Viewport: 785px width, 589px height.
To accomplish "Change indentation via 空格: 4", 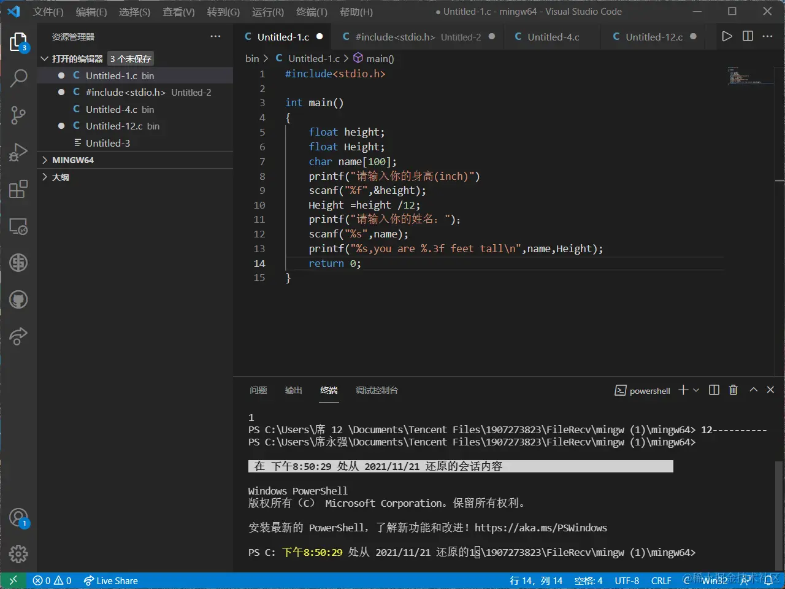I will (x=589, y=580).
